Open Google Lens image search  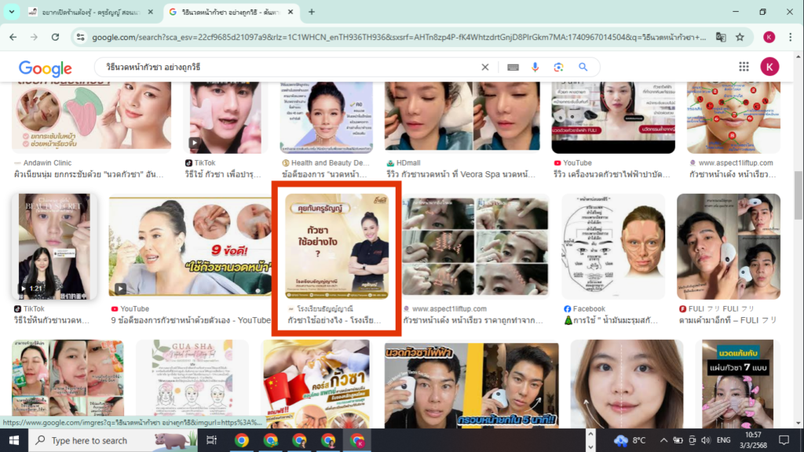pyautogui.click(x=558, y=67)
